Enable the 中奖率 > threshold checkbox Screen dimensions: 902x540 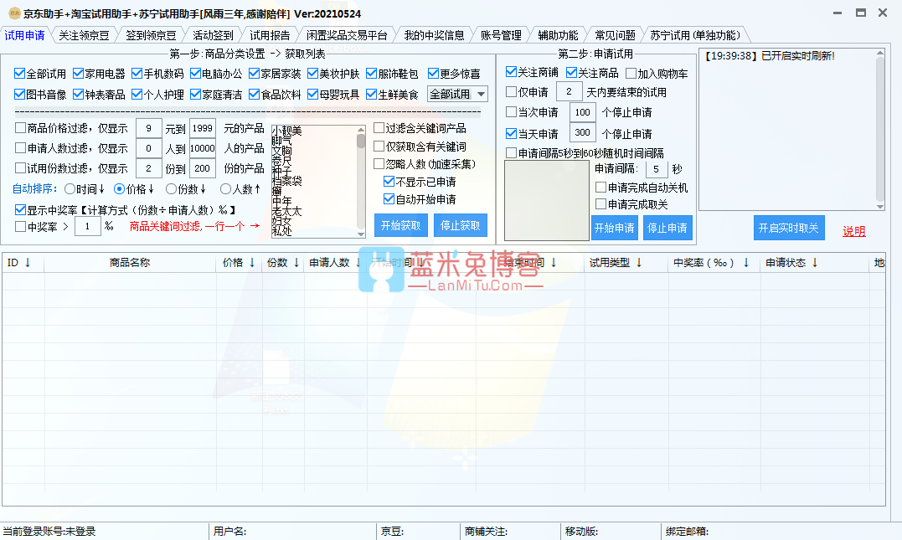point(20,227)
